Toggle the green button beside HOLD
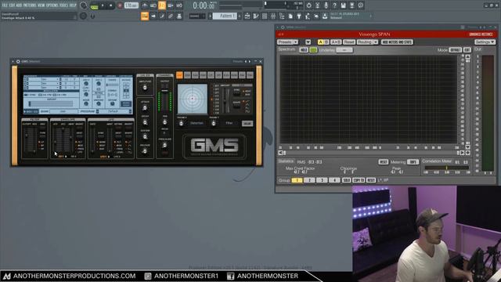The width and height of the screenshot is (501, 282). [313, 50]
